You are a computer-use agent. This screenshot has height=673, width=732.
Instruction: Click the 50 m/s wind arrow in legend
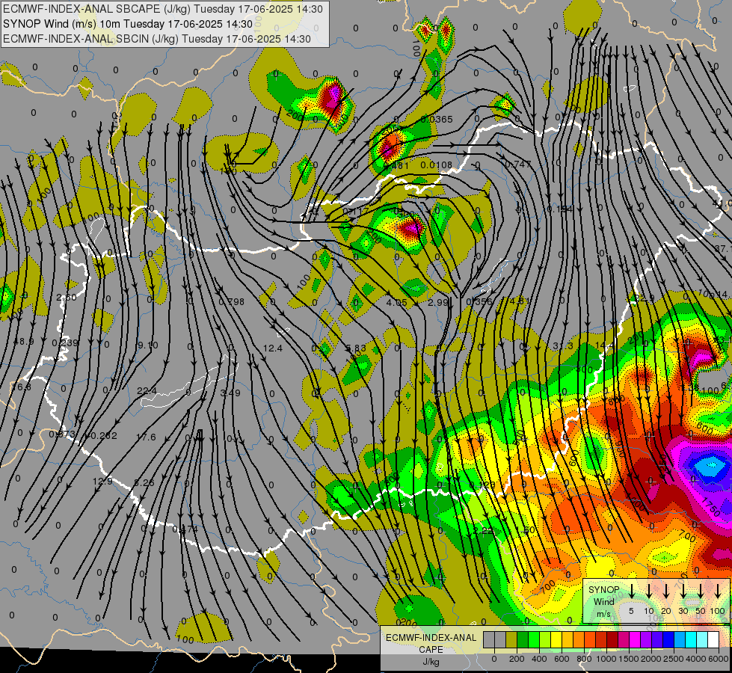coord(701,591)
